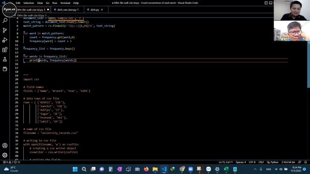Open the Extensions view
The image size is (310, 174).
tap(5, 49)
